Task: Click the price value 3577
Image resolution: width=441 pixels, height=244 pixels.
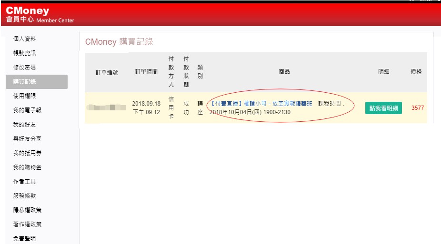Action: (418, 108)
